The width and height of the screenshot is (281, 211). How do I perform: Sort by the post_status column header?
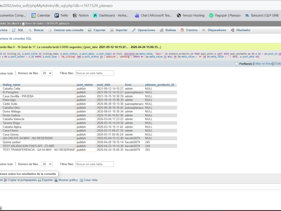(85, 85)
